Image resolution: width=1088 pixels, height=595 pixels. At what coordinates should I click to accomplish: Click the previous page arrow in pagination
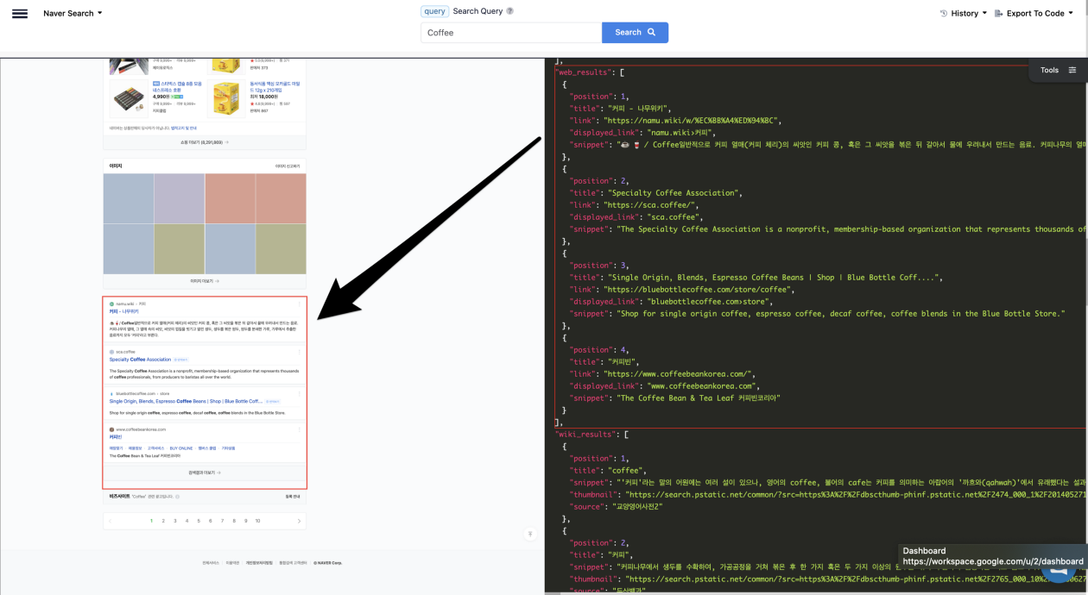click(111, 521)
